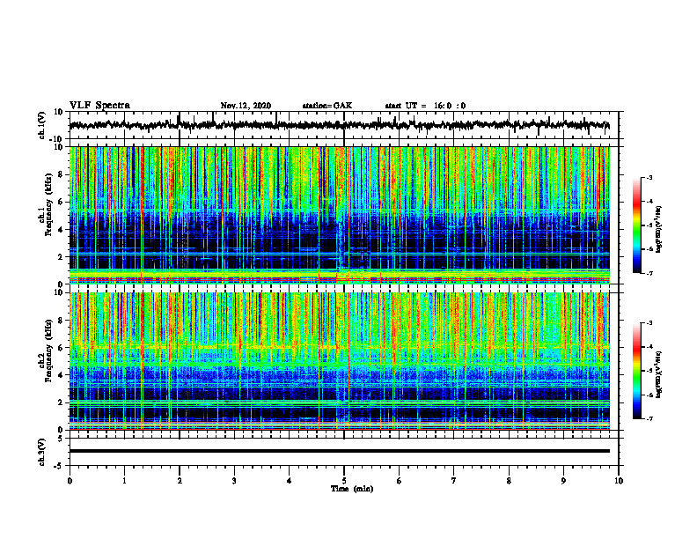This screenshot has height=539, width=697.
Task: Select the "start UT = 16:0 :0" text
Action: (x=425, y=106)
